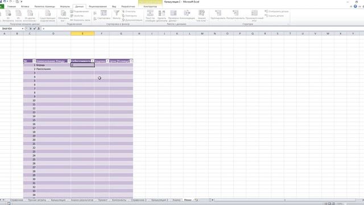The height and width of the screenshot is (205, 364).
Task: Open Existing Connections
Action: tap(48, 15)
